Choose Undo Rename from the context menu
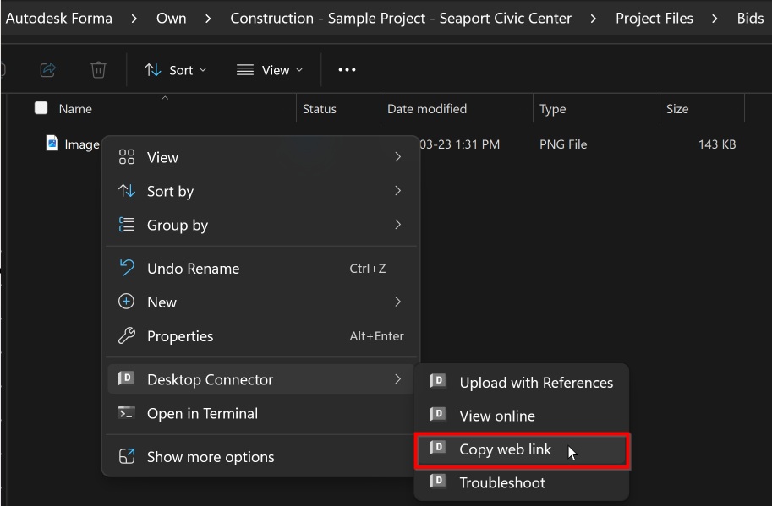Viewport: 772px width, 506px height. coord(261,269)
